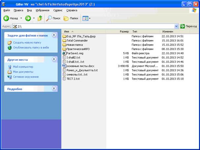
Task: Click date 08.10.2013 15:30 cell
Action: (173, 49)
